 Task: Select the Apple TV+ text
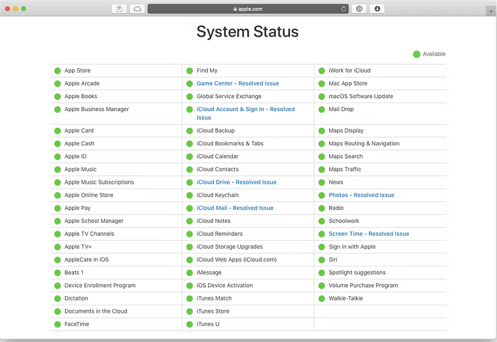pos(78,246)
